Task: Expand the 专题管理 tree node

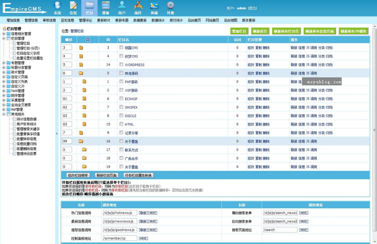Action: pos(4,63)
